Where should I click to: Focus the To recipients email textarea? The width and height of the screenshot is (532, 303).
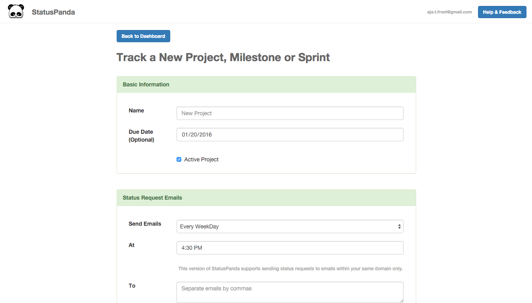pyautogui.click(x=290, y=292)
